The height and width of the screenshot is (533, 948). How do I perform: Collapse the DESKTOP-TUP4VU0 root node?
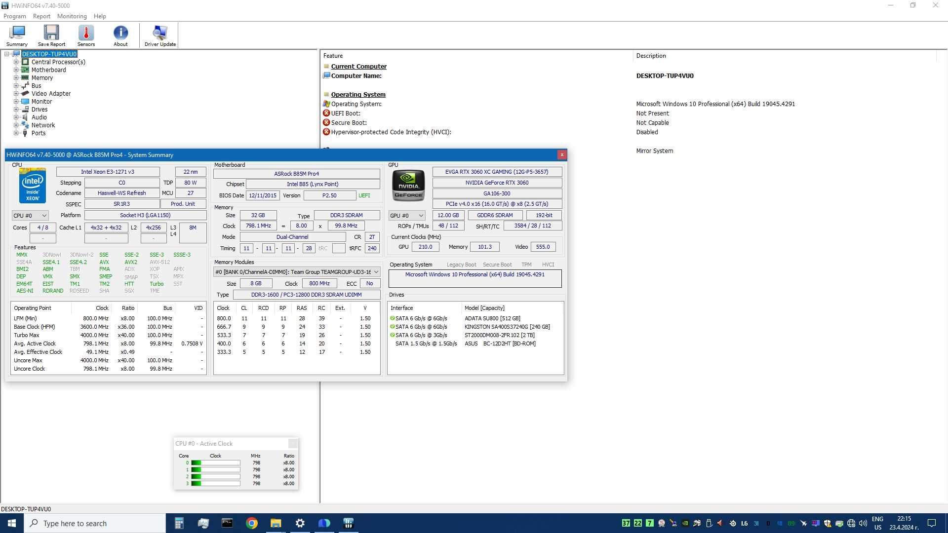pyautogui.click(x=7, y=54)
